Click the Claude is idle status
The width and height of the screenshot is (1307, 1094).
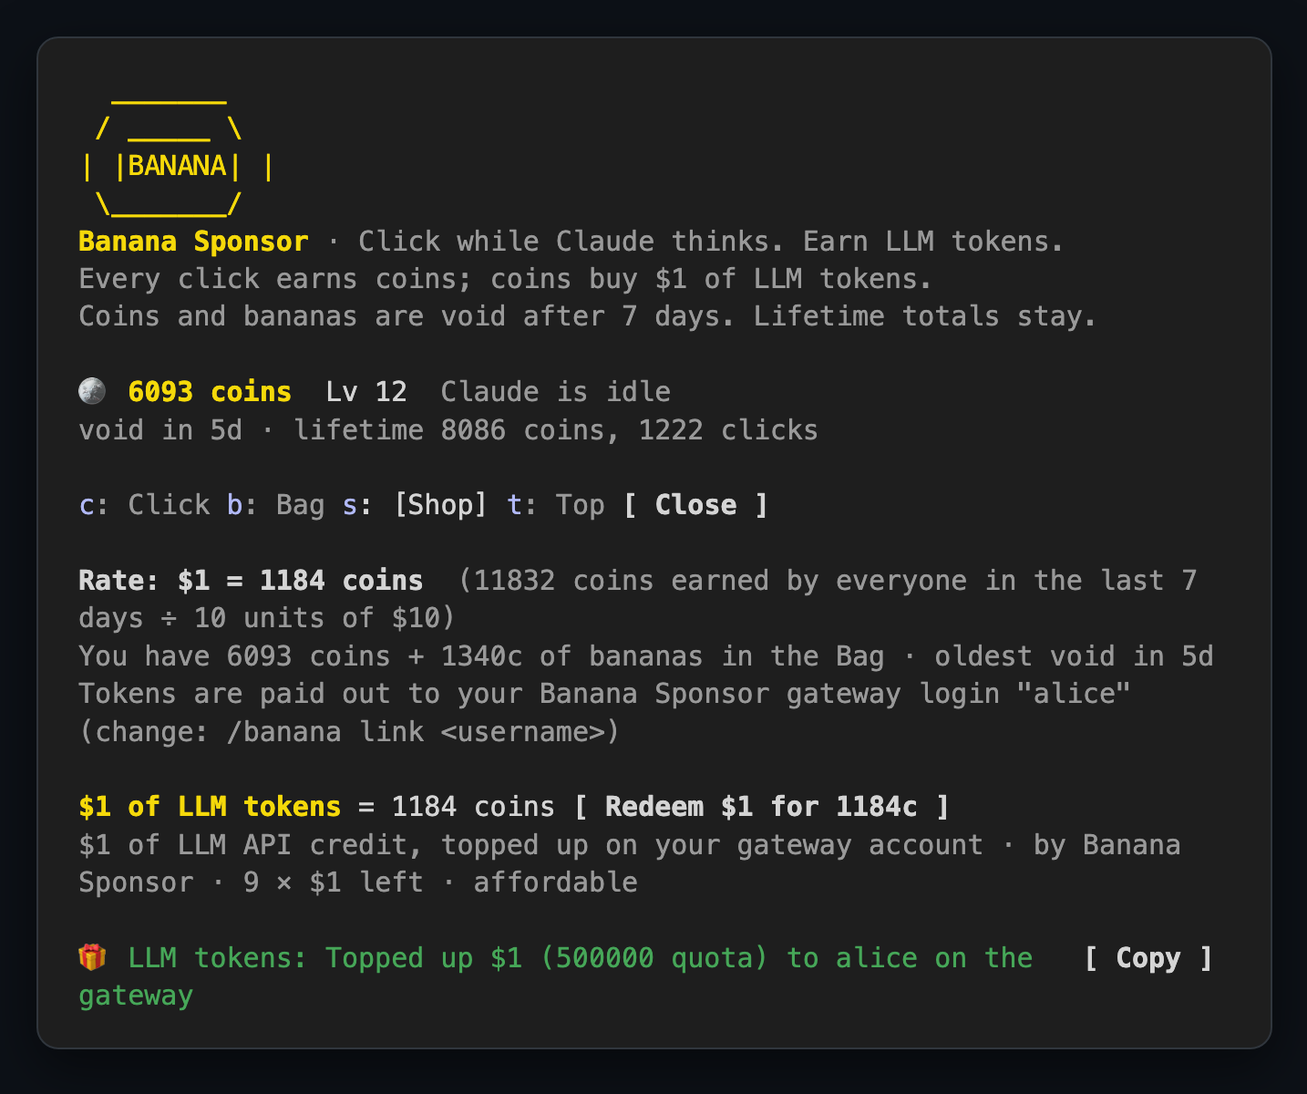(x=556, y=392)
